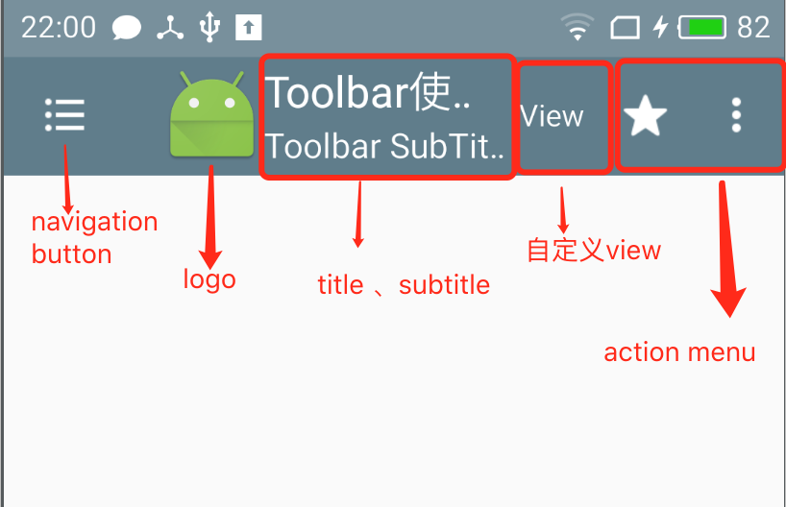
Task: Click the Toolbar SubTit.. subtitle text
Action: tap(384, 146)
